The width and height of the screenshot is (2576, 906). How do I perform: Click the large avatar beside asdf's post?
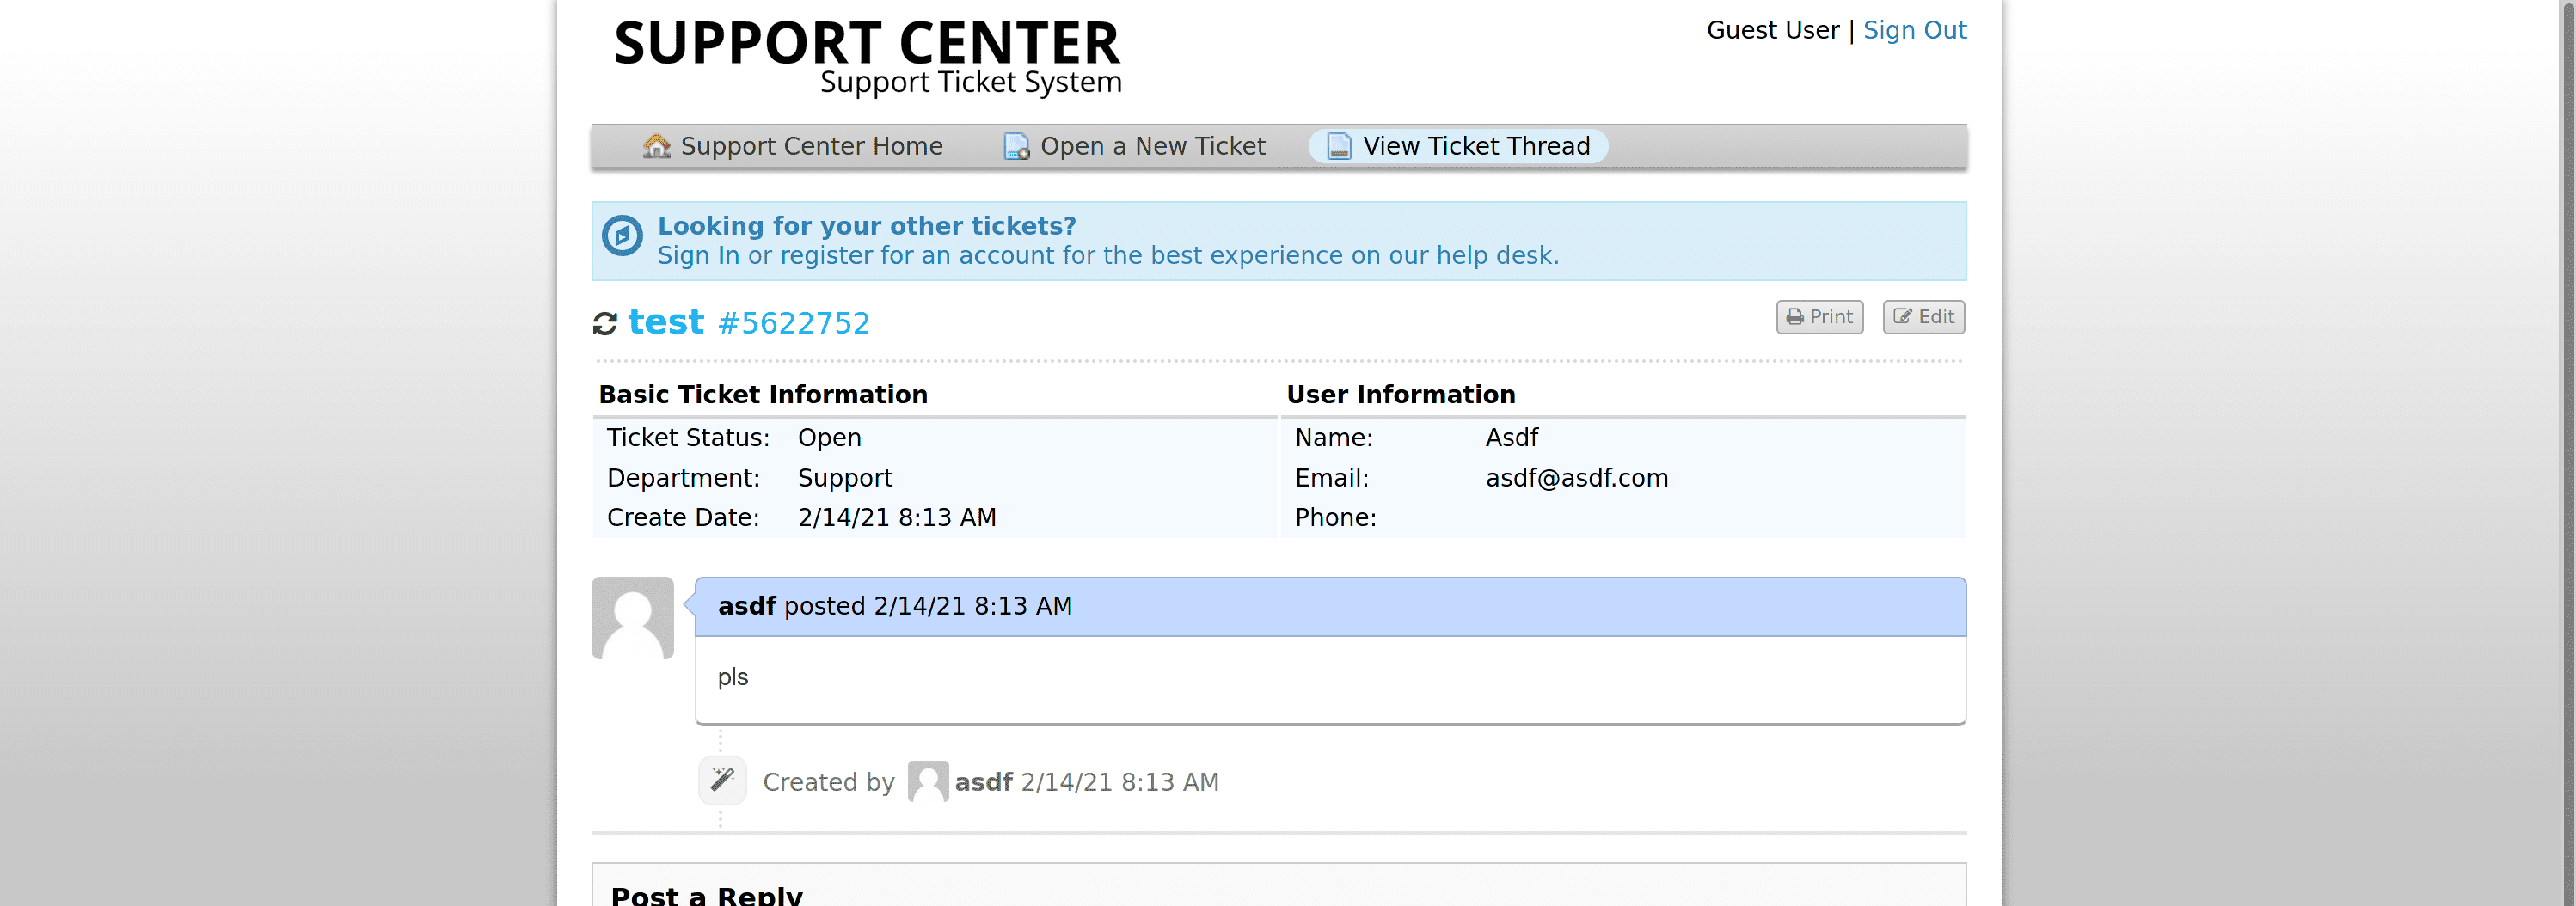pos(632,618)
